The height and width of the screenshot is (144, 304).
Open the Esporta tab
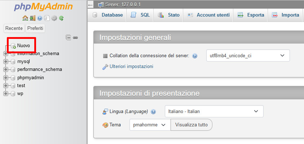tap(251, 15)
